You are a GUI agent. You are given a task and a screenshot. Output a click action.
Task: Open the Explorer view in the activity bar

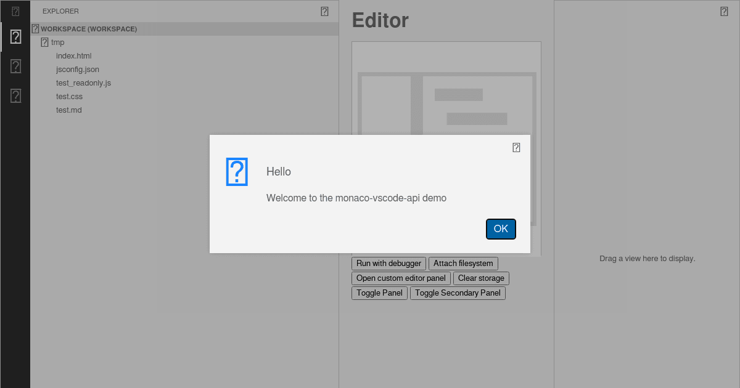(15, 37)
